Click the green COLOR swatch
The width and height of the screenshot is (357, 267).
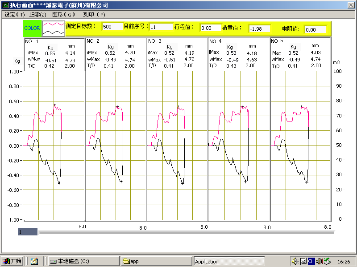(32, 28)
